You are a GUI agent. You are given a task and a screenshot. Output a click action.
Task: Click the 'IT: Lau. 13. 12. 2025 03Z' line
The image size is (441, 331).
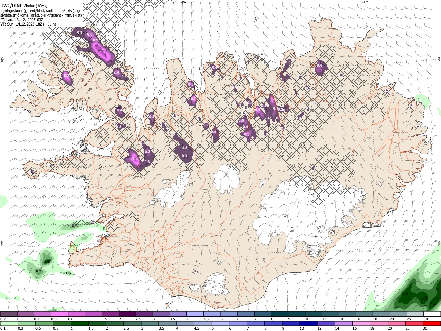pyautogui.click(x=22, y=20)
